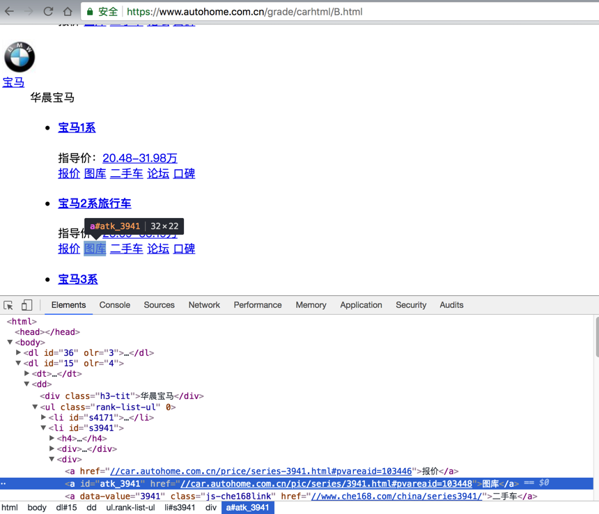The image size is (599, 514).
Task: Click the browser forward arrow
Action: tap(29, 11)
